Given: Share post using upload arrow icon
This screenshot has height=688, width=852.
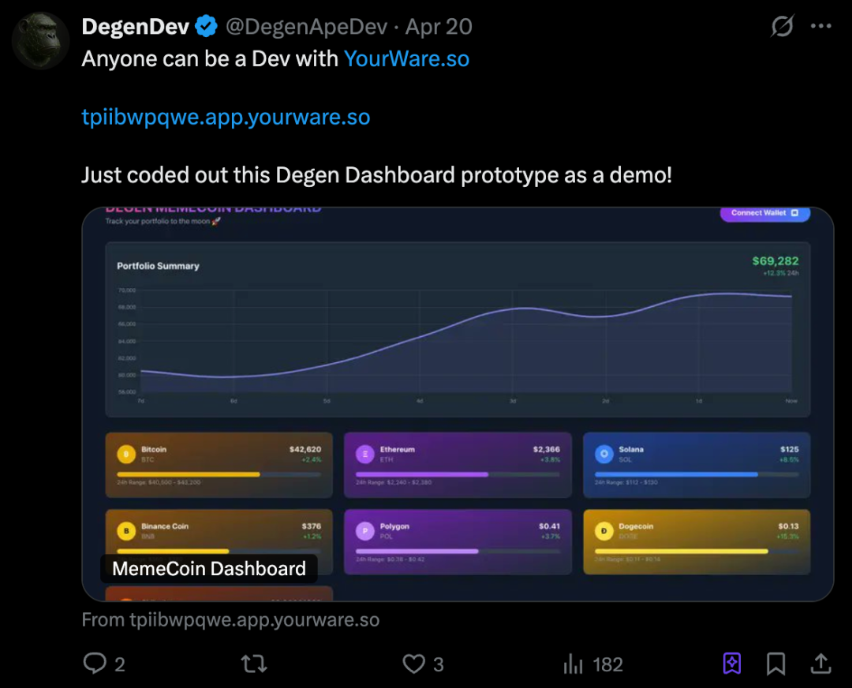Looking at the screenshot, I should [820, 664].
